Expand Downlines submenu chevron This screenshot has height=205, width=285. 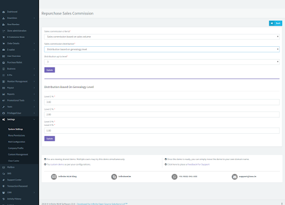tap(35, 18)
